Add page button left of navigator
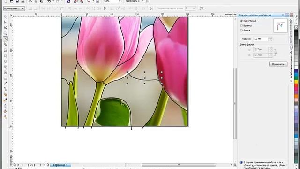The image size is (300, 169). tap(15, 165)
